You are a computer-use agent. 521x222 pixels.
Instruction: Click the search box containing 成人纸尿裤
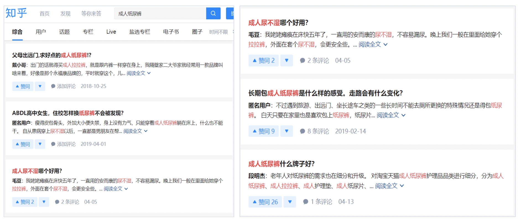point(160,14)
